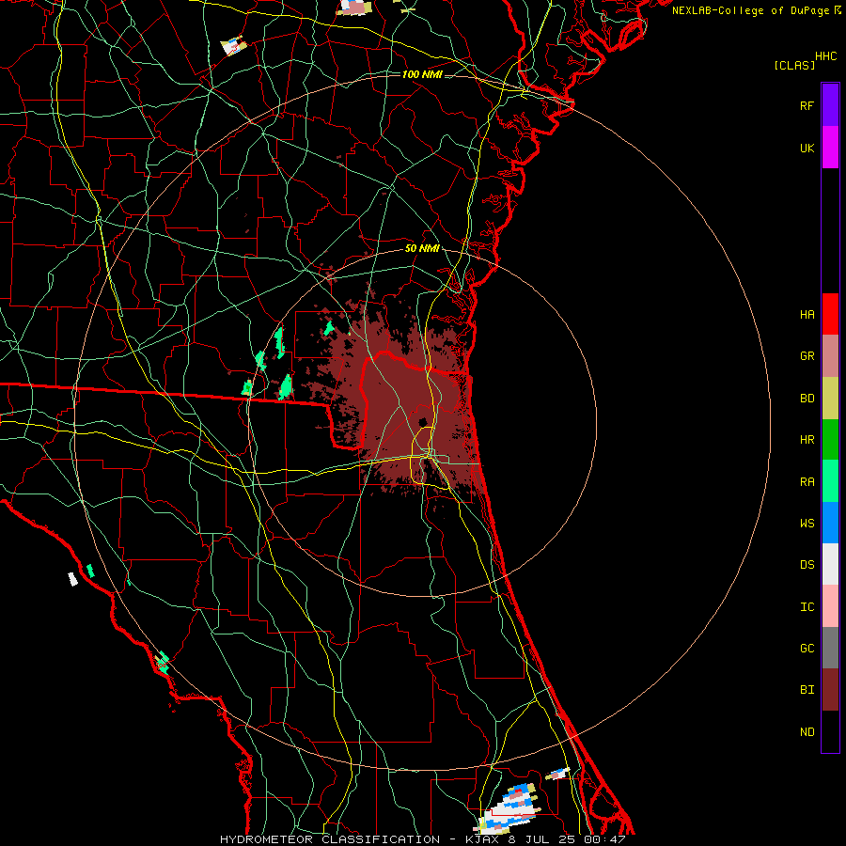The height and width of the screenshot is (846, 846).
Task: Click the NEXLAB-College of DuPage credit text
Action: point(756,10)
